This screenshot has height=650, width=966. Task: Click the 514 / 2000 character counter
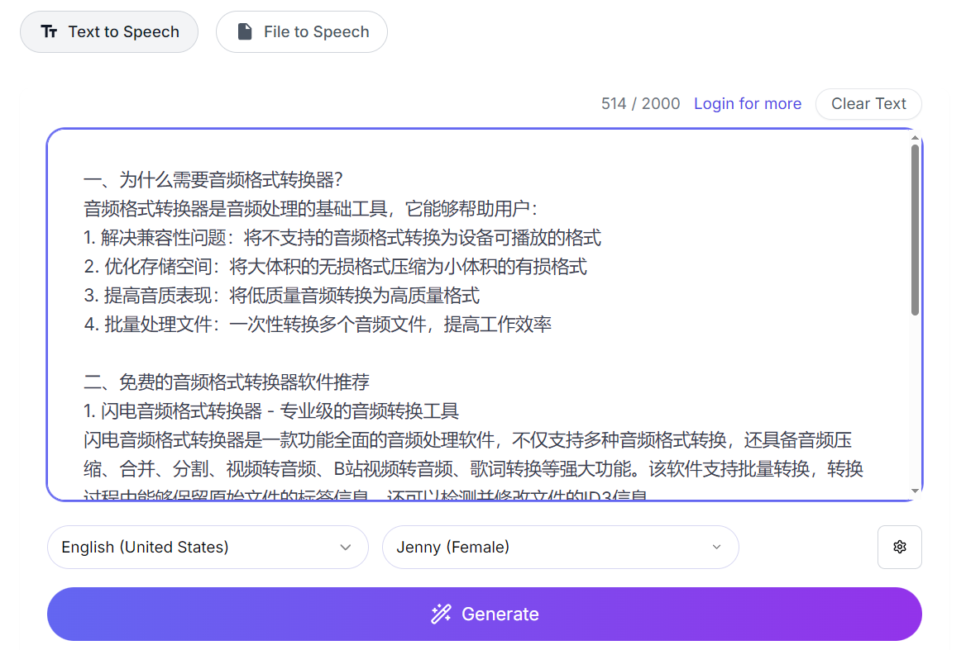click(640, 104)
